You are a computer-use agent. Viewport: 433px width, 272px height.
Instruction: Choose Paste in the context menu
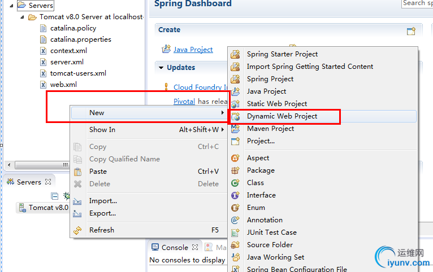click(149, 172)
